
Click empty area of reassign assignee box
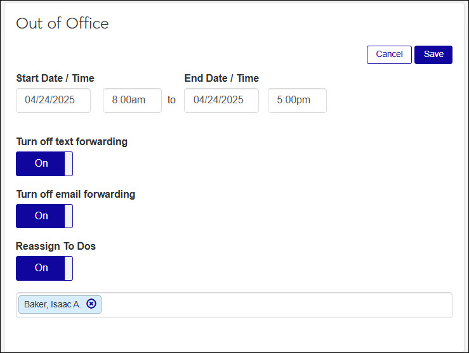pos(273,305)
